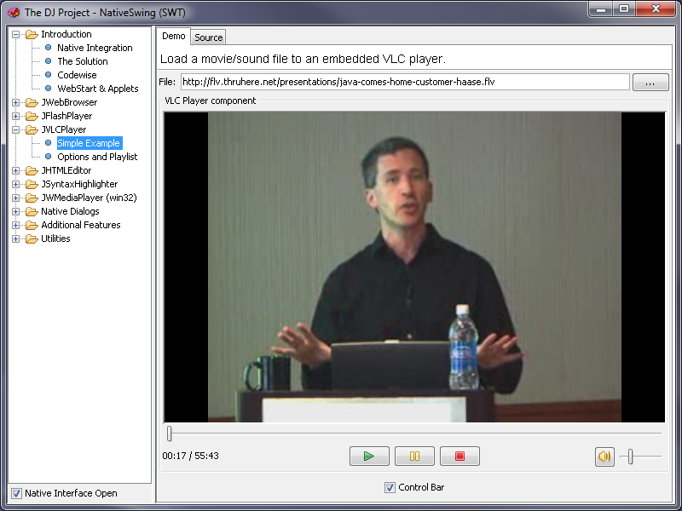Click into the File URL text field
The width and height of the screenshot is (682, 511).
pos(404,82)
